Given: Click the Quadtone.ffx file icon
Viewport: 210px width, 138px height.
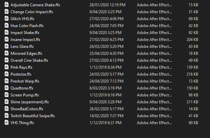Looking at the screenshot, I should 6,88.
